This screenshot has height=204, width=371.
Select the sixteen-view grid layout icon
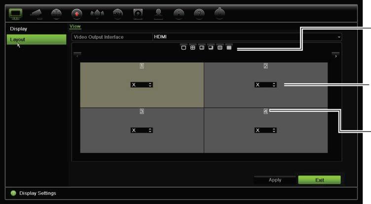(229, 47)
